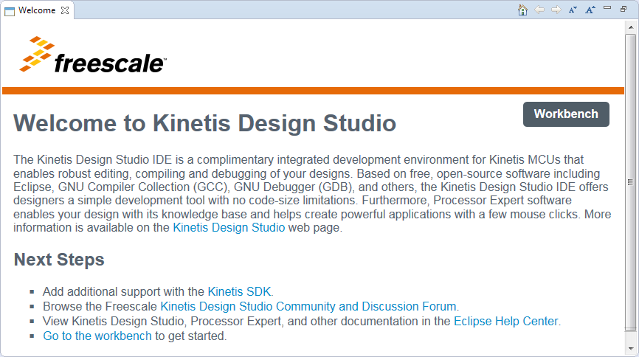Image resolution: width=639 pixels, height=357 pixels.
Task: Click the scrollbar down arrow
Action: pyautogui.click(x=630, y=349)
